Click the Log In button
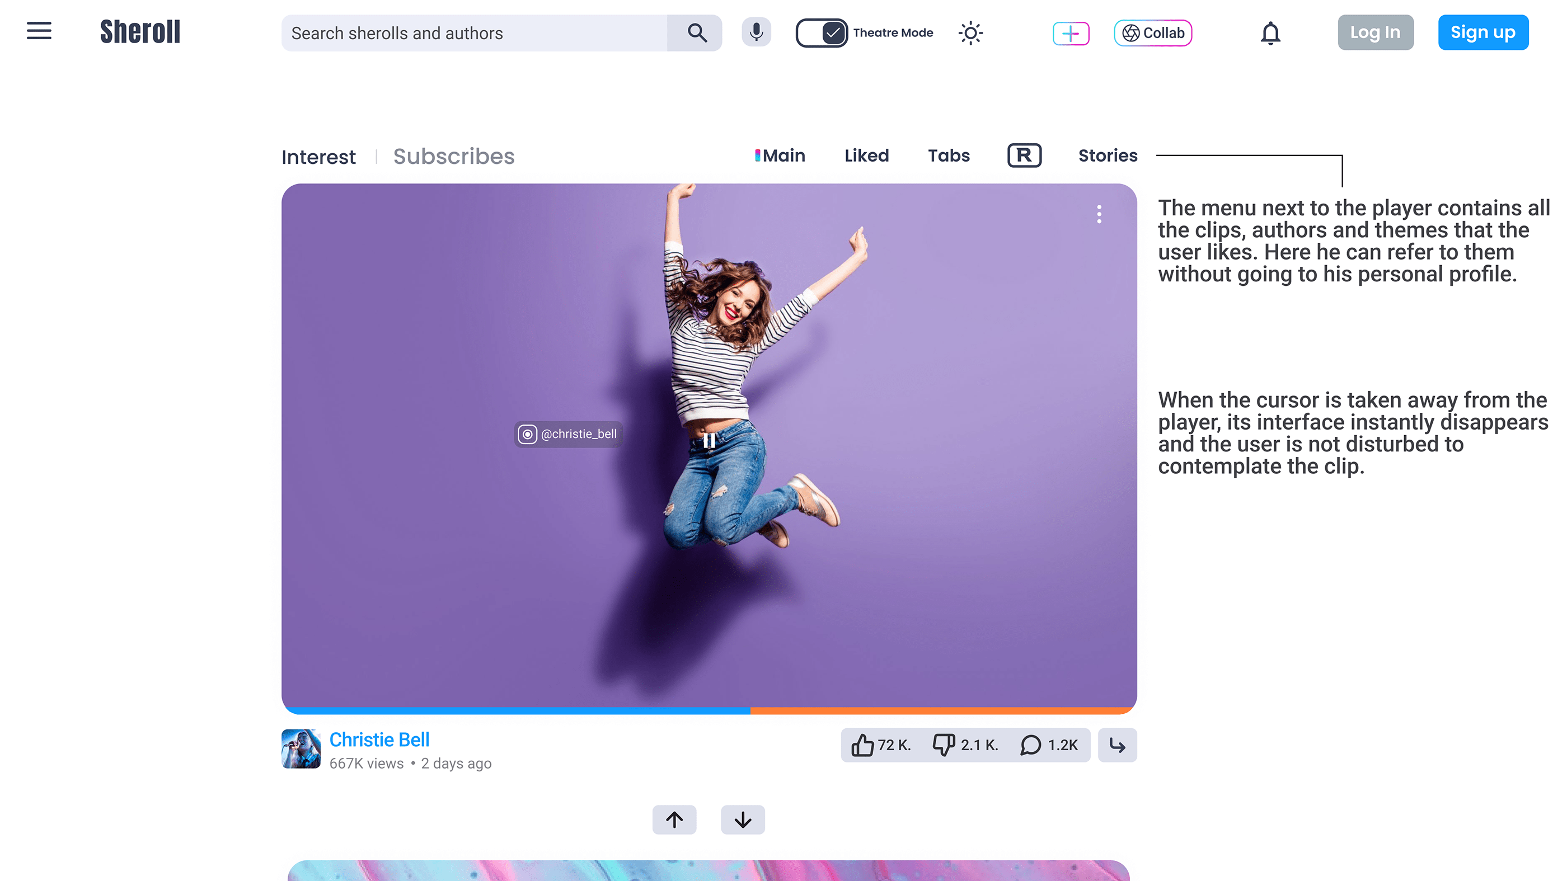1567x881 pixels. [1375, 32]
